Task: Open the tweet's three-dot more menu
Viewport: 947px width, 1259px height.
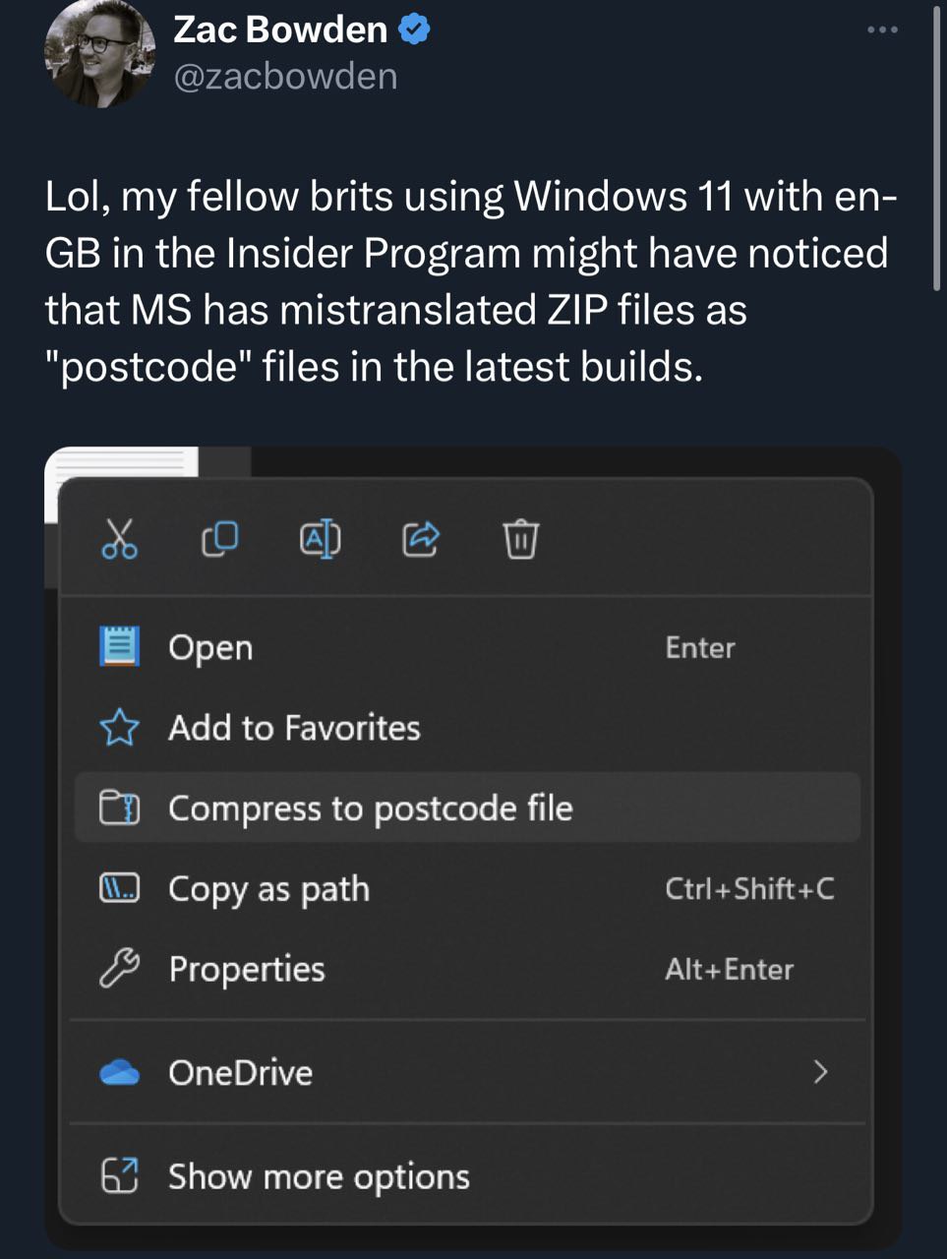Action: tap(882, 30)
